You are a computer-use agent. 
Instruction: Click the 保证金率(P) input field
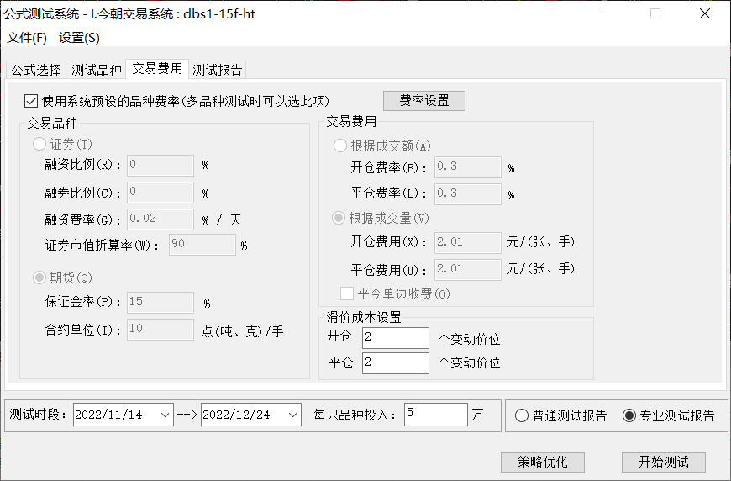pos(160,303)
